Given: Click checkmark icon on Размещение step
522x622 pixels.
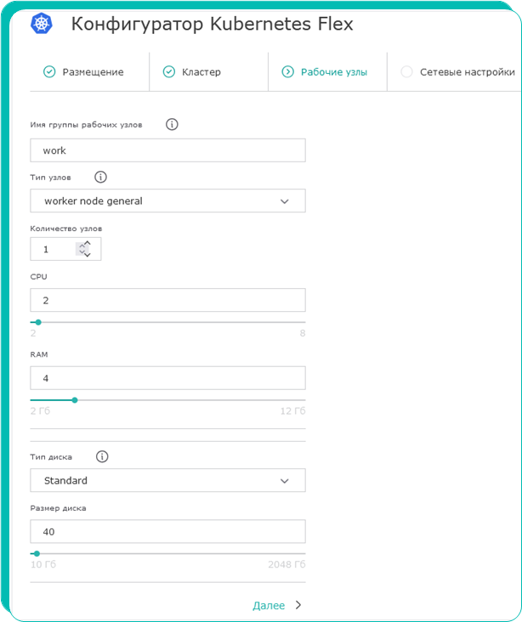Looking at the screenshot, I should pos(49,72).
